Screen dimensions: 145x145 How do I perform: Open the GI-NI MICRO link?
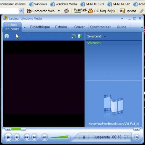coord(92,4)
